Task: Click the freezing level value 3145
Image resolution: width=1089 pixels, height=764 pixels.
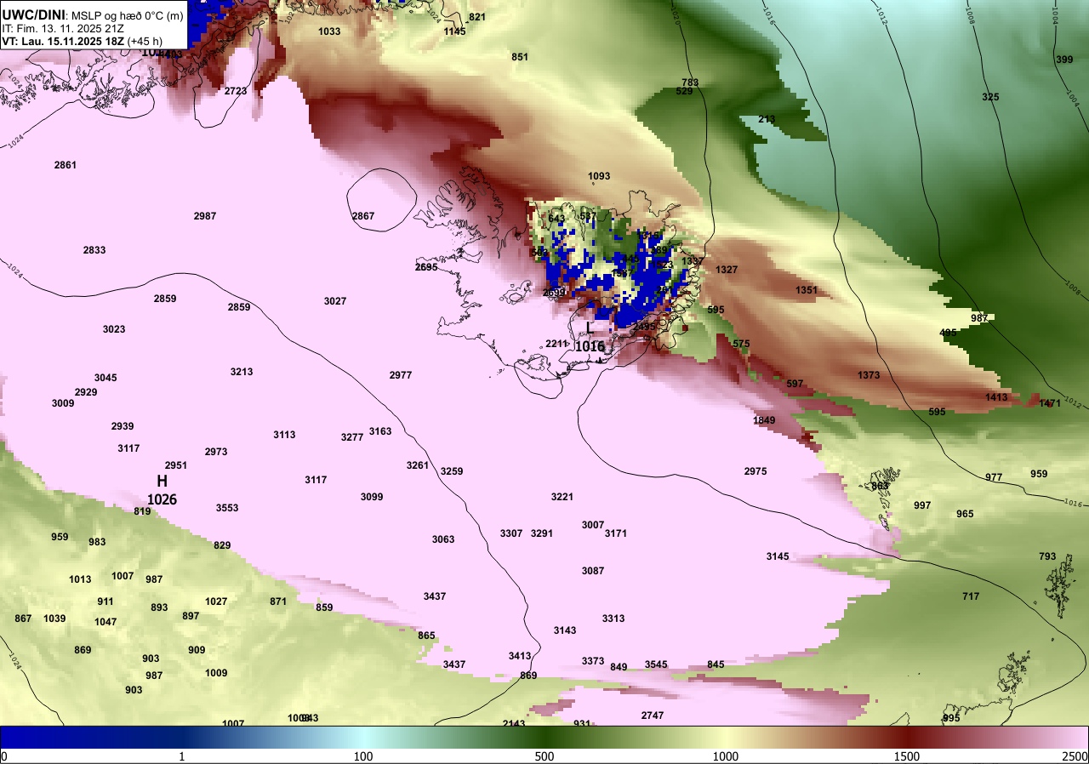Action: click(x=778, y=556)
